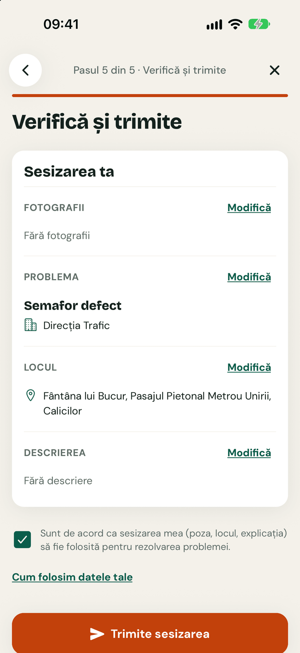Viewport: 300px width, 653px height.
Task: Tap the battery charging icon in status bar
Action: click(x=259, y=25)
